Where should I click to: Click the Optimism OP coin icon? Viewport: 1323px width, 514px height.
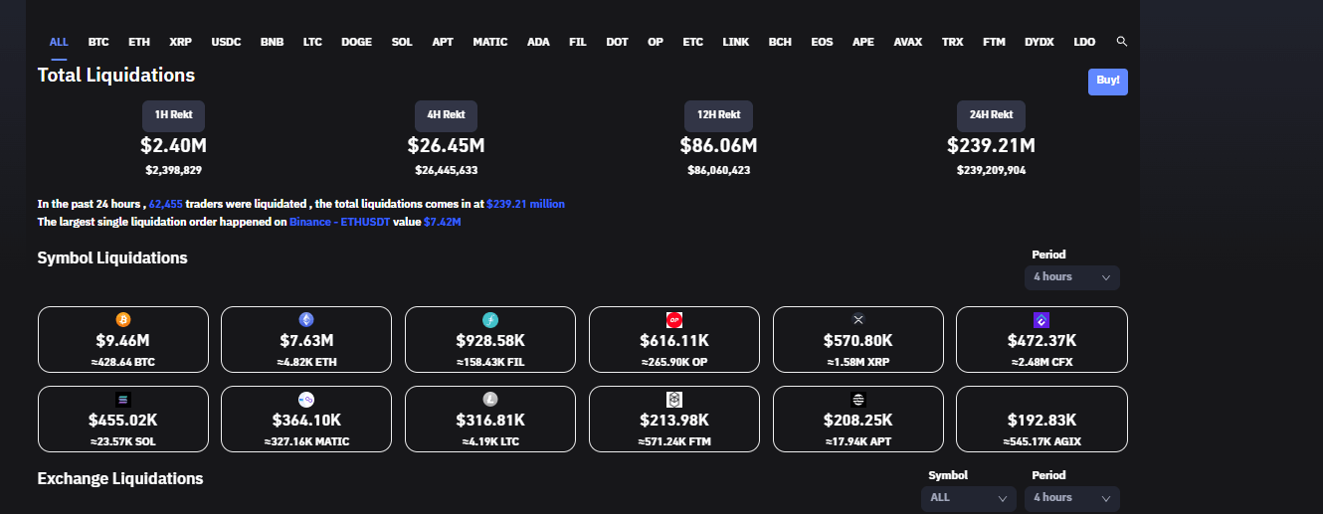(674, 320)
